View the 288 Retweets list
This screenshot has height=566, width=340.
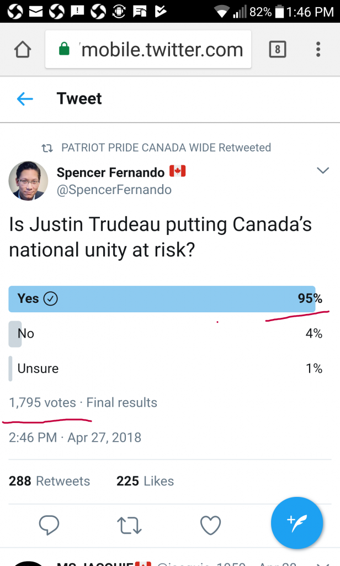pos(50,481)
